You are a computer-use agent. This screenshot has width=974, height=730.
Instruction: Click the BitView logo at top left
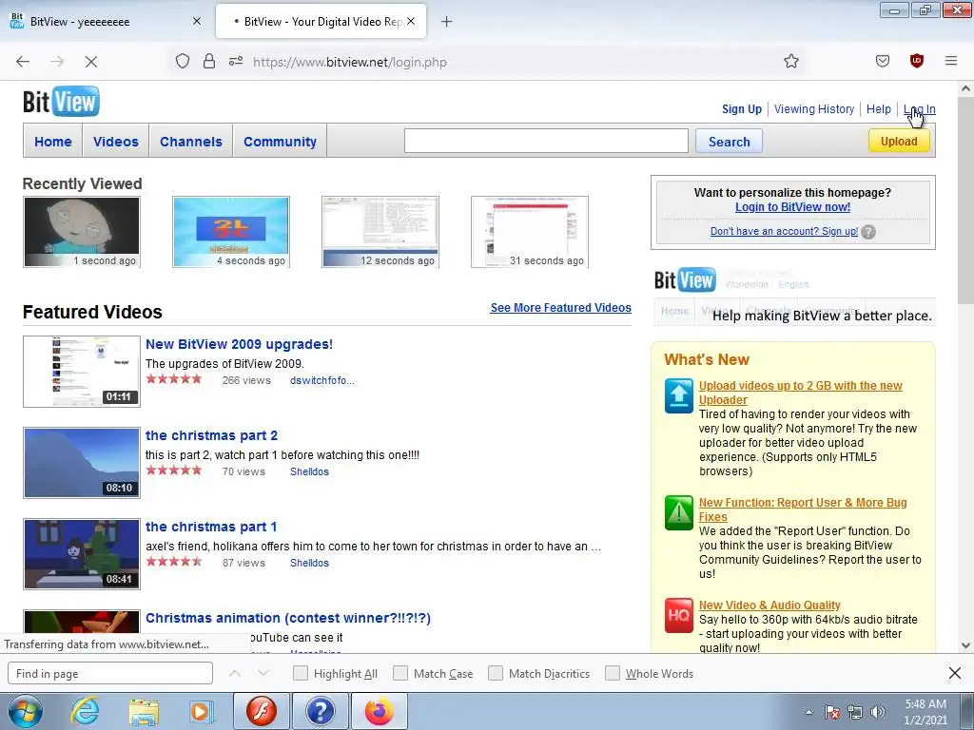click(61, 102)
